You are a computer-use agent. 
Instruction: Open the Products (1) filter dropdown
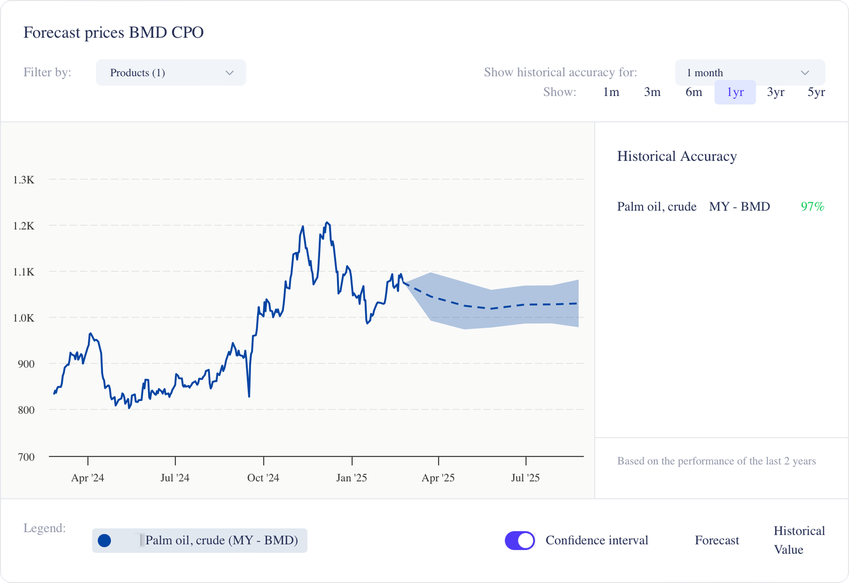tap(170, 73)
